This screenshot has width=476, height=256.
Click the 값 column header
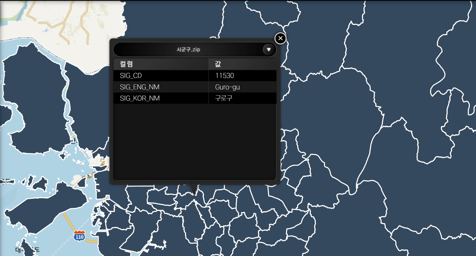218,64
